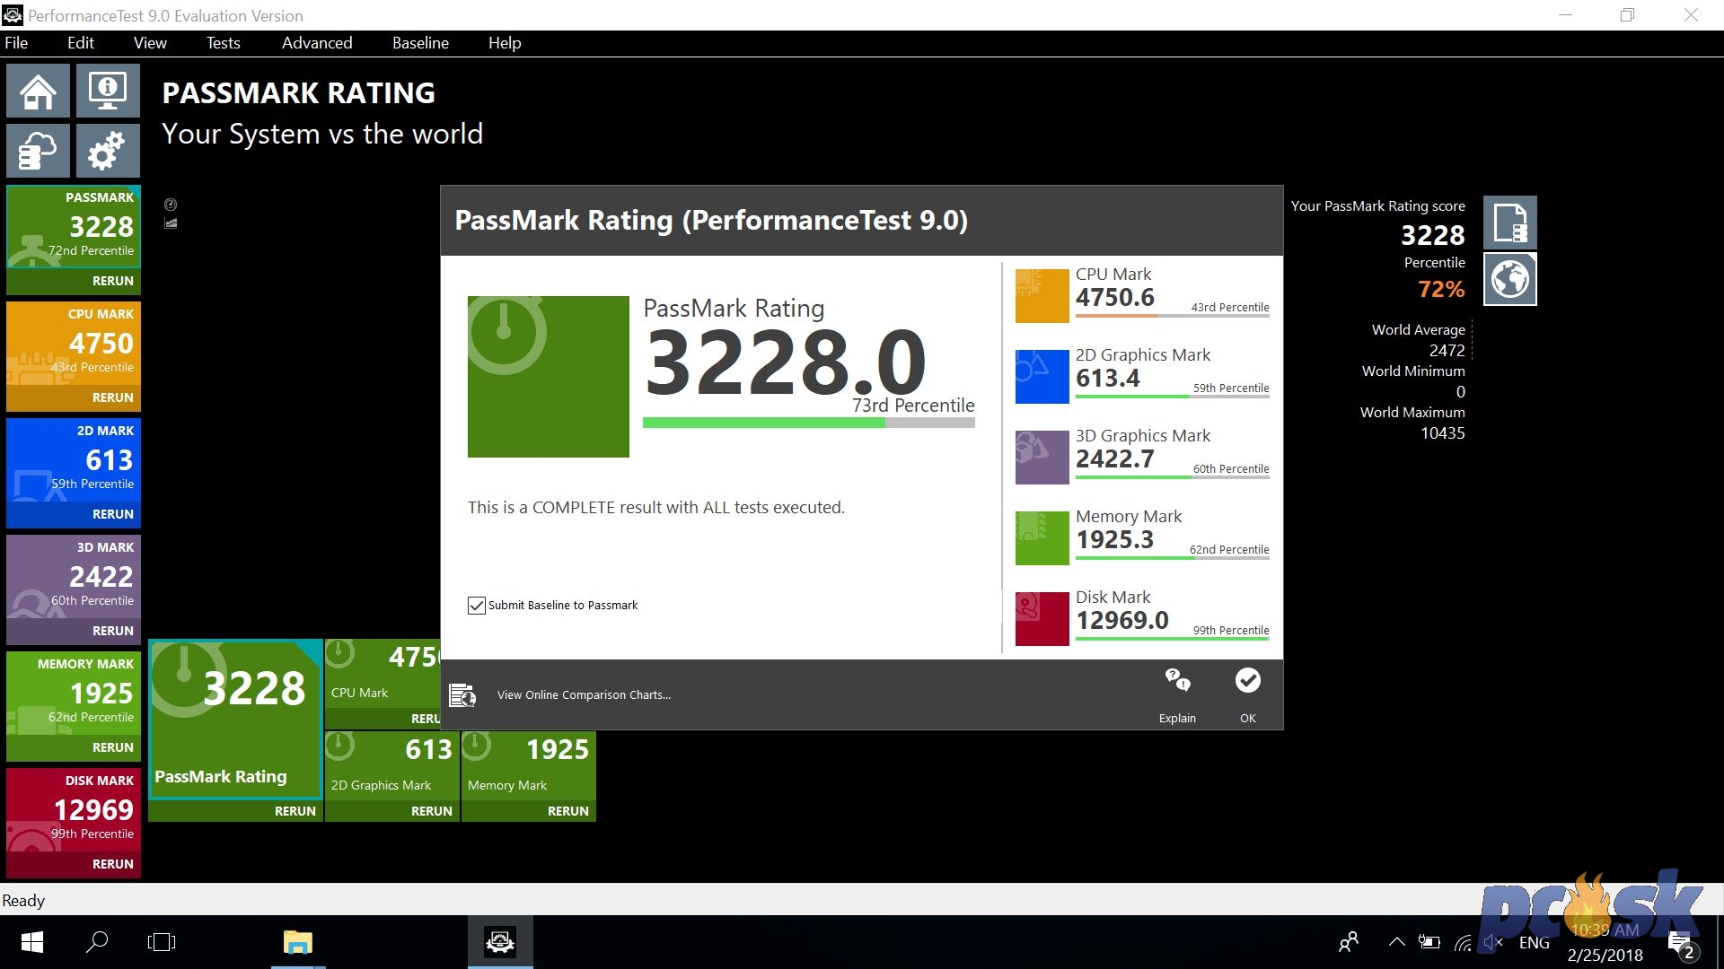Open Task View on the taskbar

(x=162, y=942)
